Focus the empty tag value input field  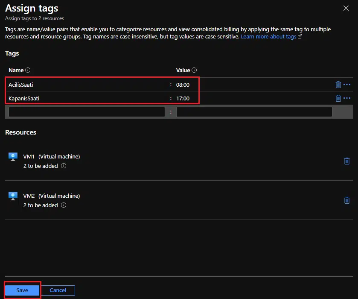(x=254, y=112)
